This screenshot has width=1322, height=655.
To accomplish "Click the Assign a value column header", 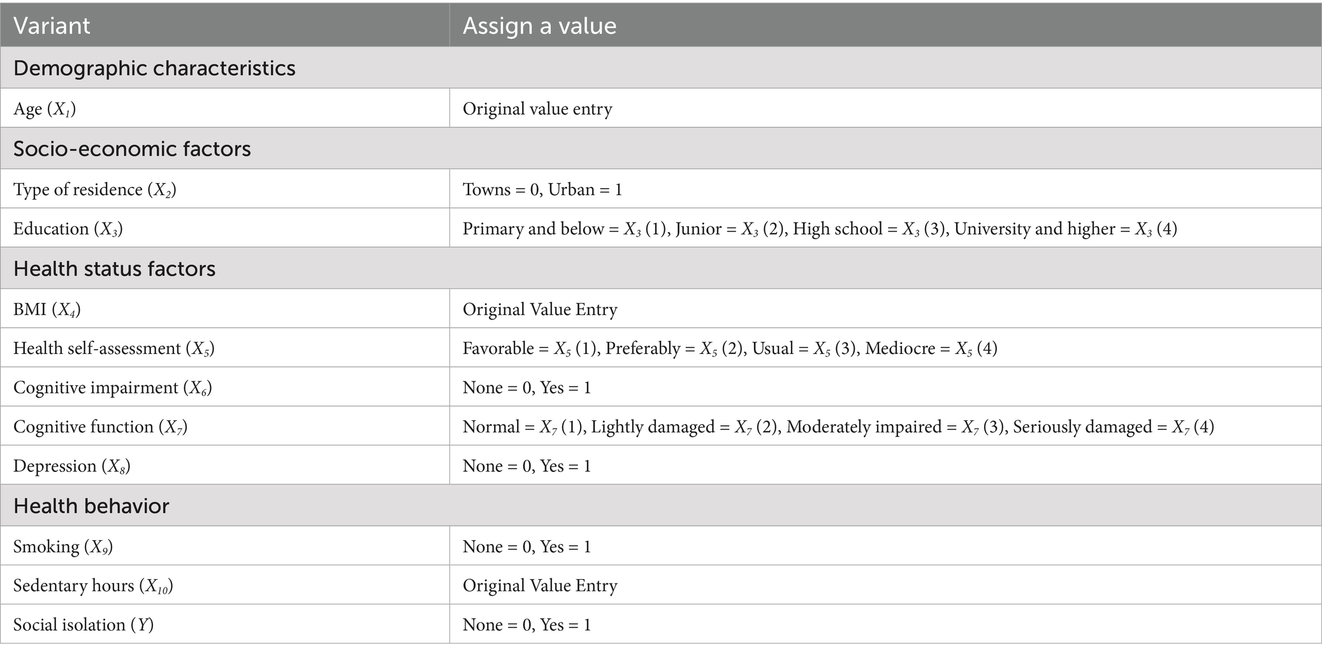I will coord(885,26).
